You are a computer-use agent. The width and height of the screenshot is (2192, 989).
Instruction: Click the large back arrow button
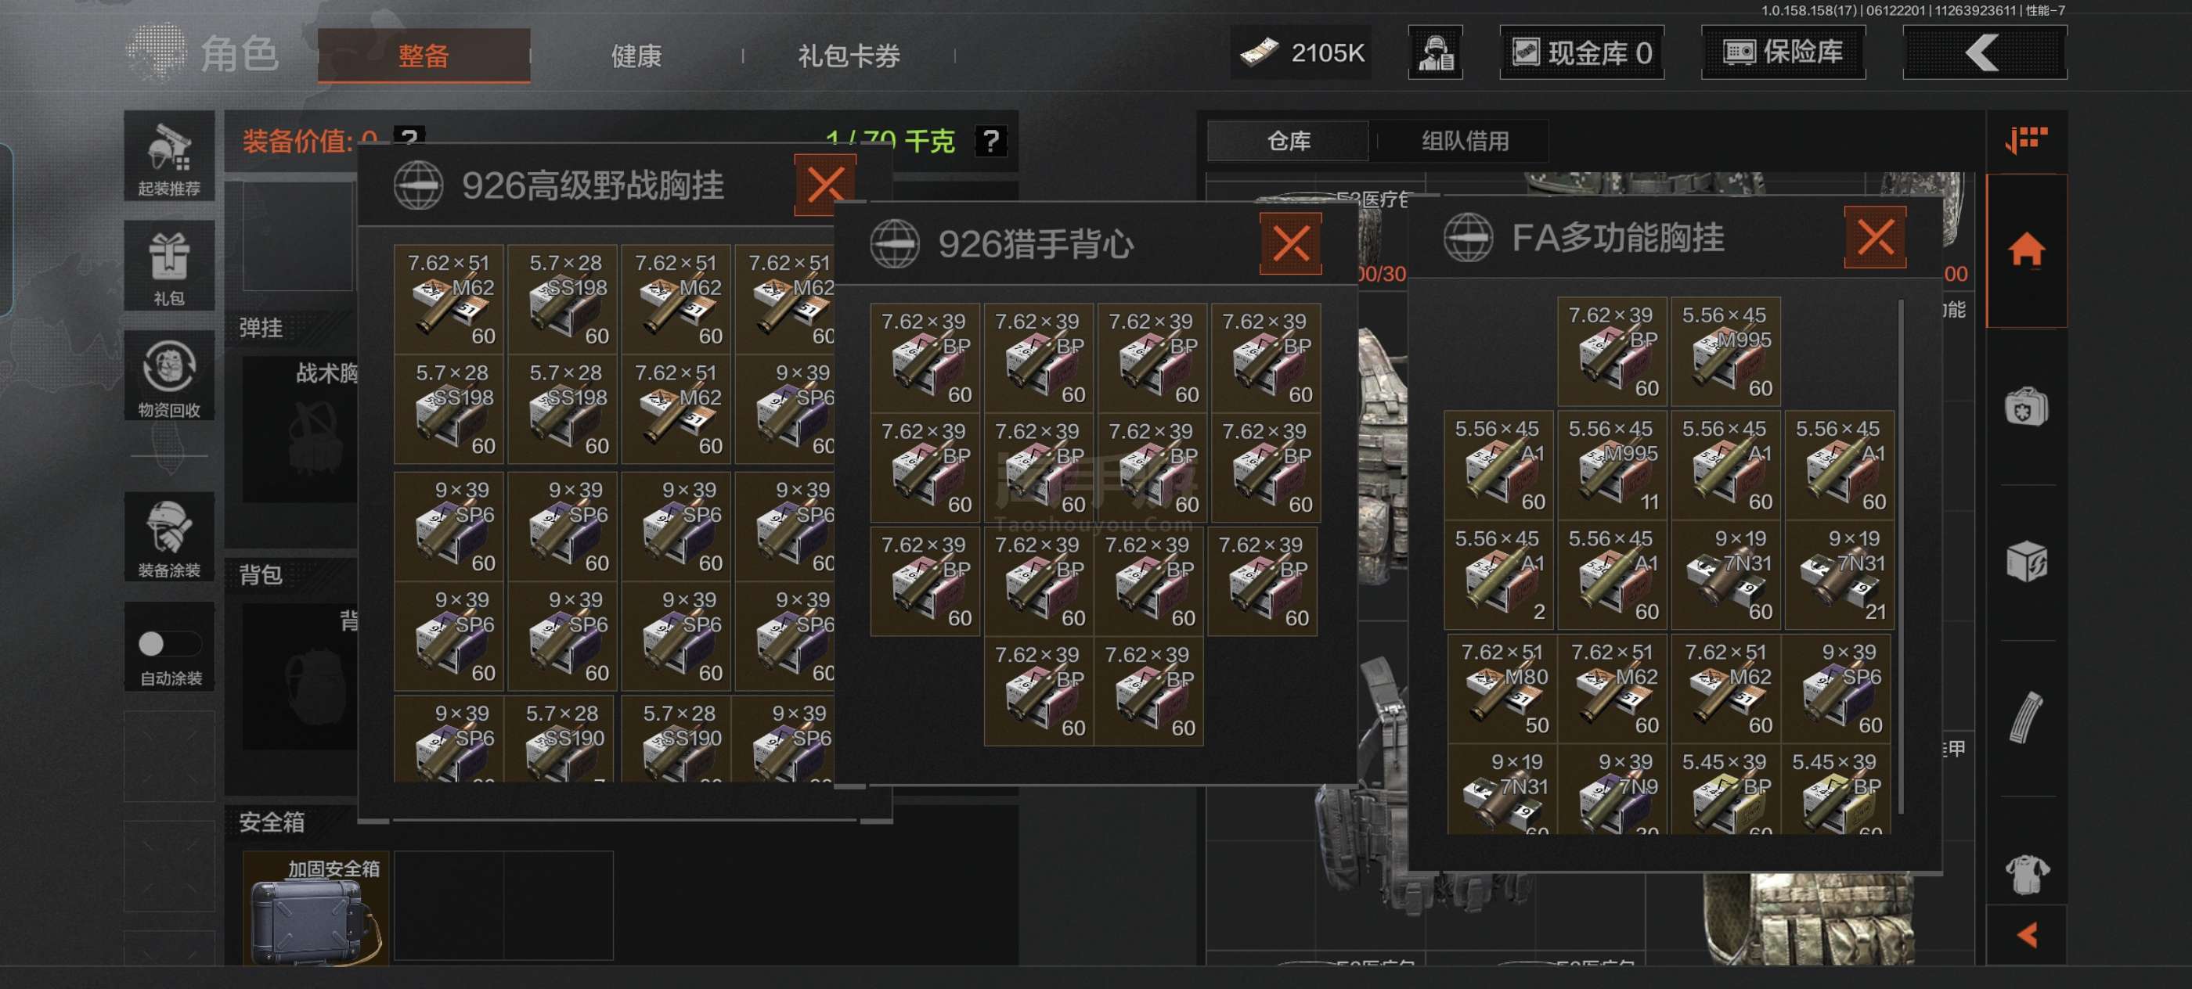pos(1984,52)
